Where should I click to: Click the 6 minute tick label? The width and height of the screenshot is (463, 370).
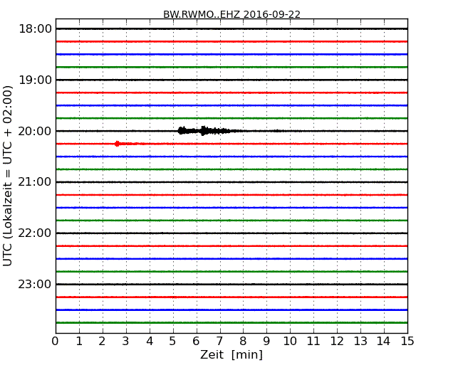coord(196,341)
